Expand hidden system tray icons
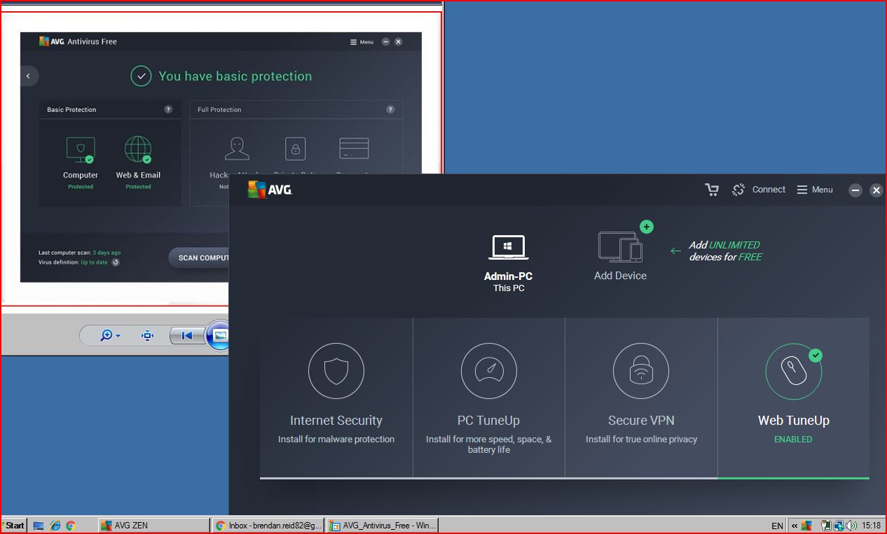Image resolution: width=887 pixels, height=534 pixels. tap(795, 526)
